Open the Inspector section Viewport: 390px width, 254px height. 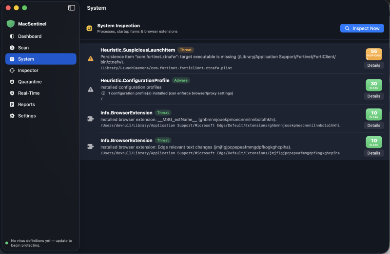tap(41, 71)
